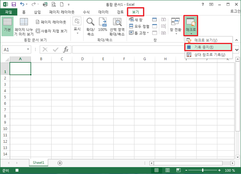The width and height of the screenshot is (241, 174).
Task: Open the undo history dropdown arrow
Action: click(x=27, y=4)
